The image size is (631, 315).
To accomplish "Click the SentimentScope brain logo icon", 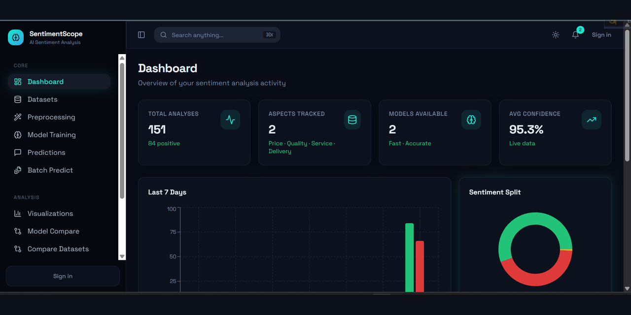I will tap(16, 37).
